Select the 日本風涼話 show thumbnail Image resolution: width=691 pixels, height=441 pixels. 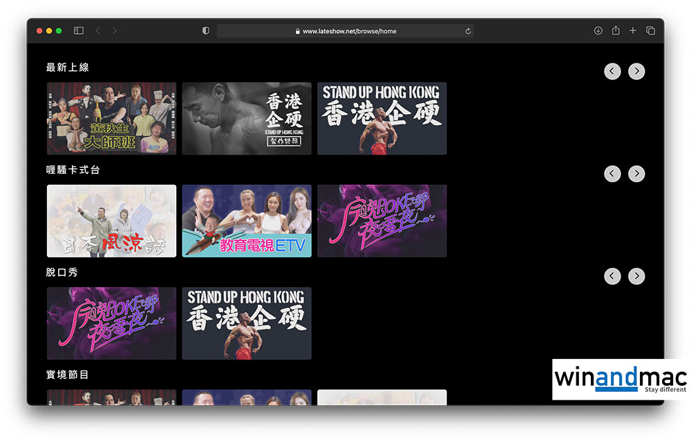coord(111,221)
